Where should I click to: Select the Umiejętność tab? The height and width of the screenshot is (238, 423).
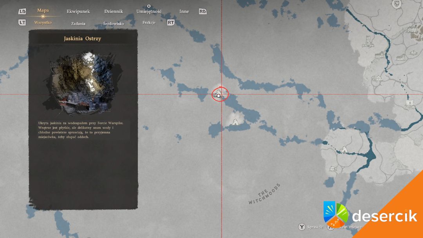[x=149, y=11]
